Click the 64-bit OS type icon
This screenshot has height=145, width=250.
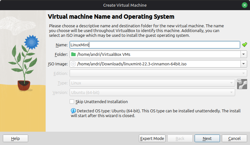point(242,84)
